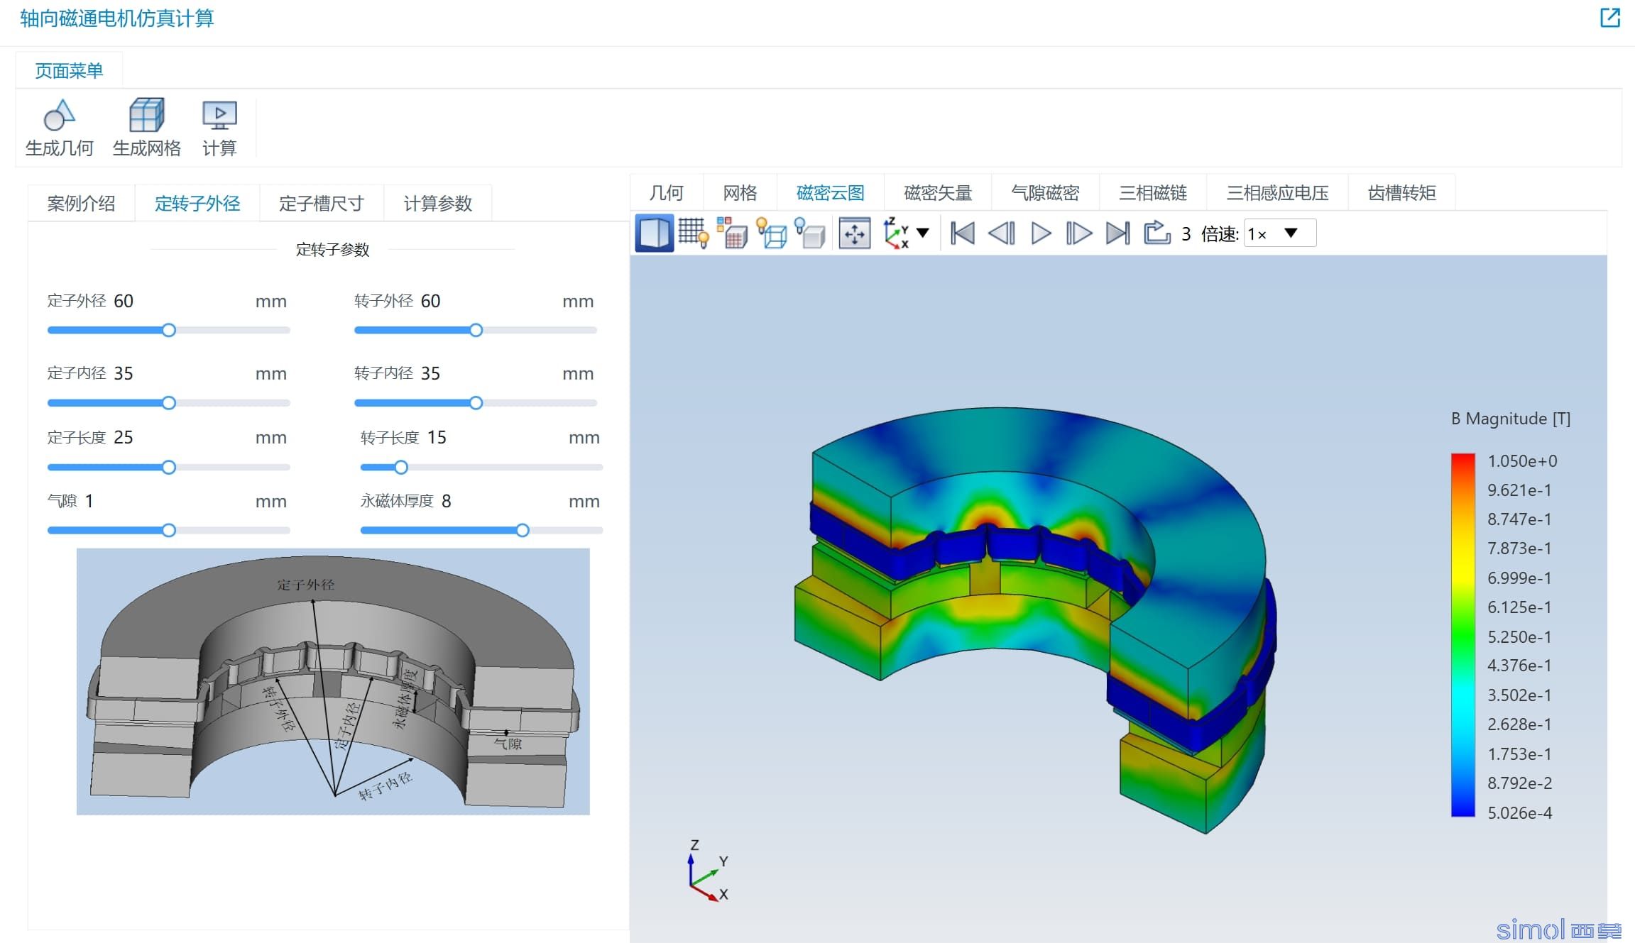Play the magnetic density animation
The image size is (1635, 943).
click(1041, 233)
